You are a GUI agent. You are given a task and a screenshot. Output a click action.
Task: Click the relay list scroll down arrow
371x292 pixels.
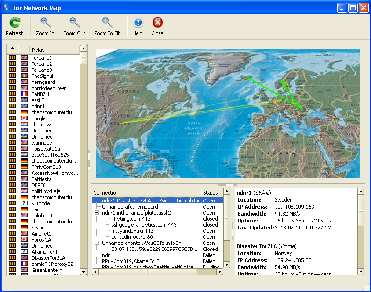[x=84, y=272]
